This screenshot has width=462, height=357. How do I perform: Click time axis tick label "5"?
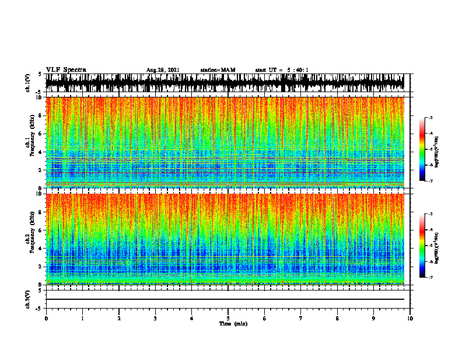click(x=228, y=318)
